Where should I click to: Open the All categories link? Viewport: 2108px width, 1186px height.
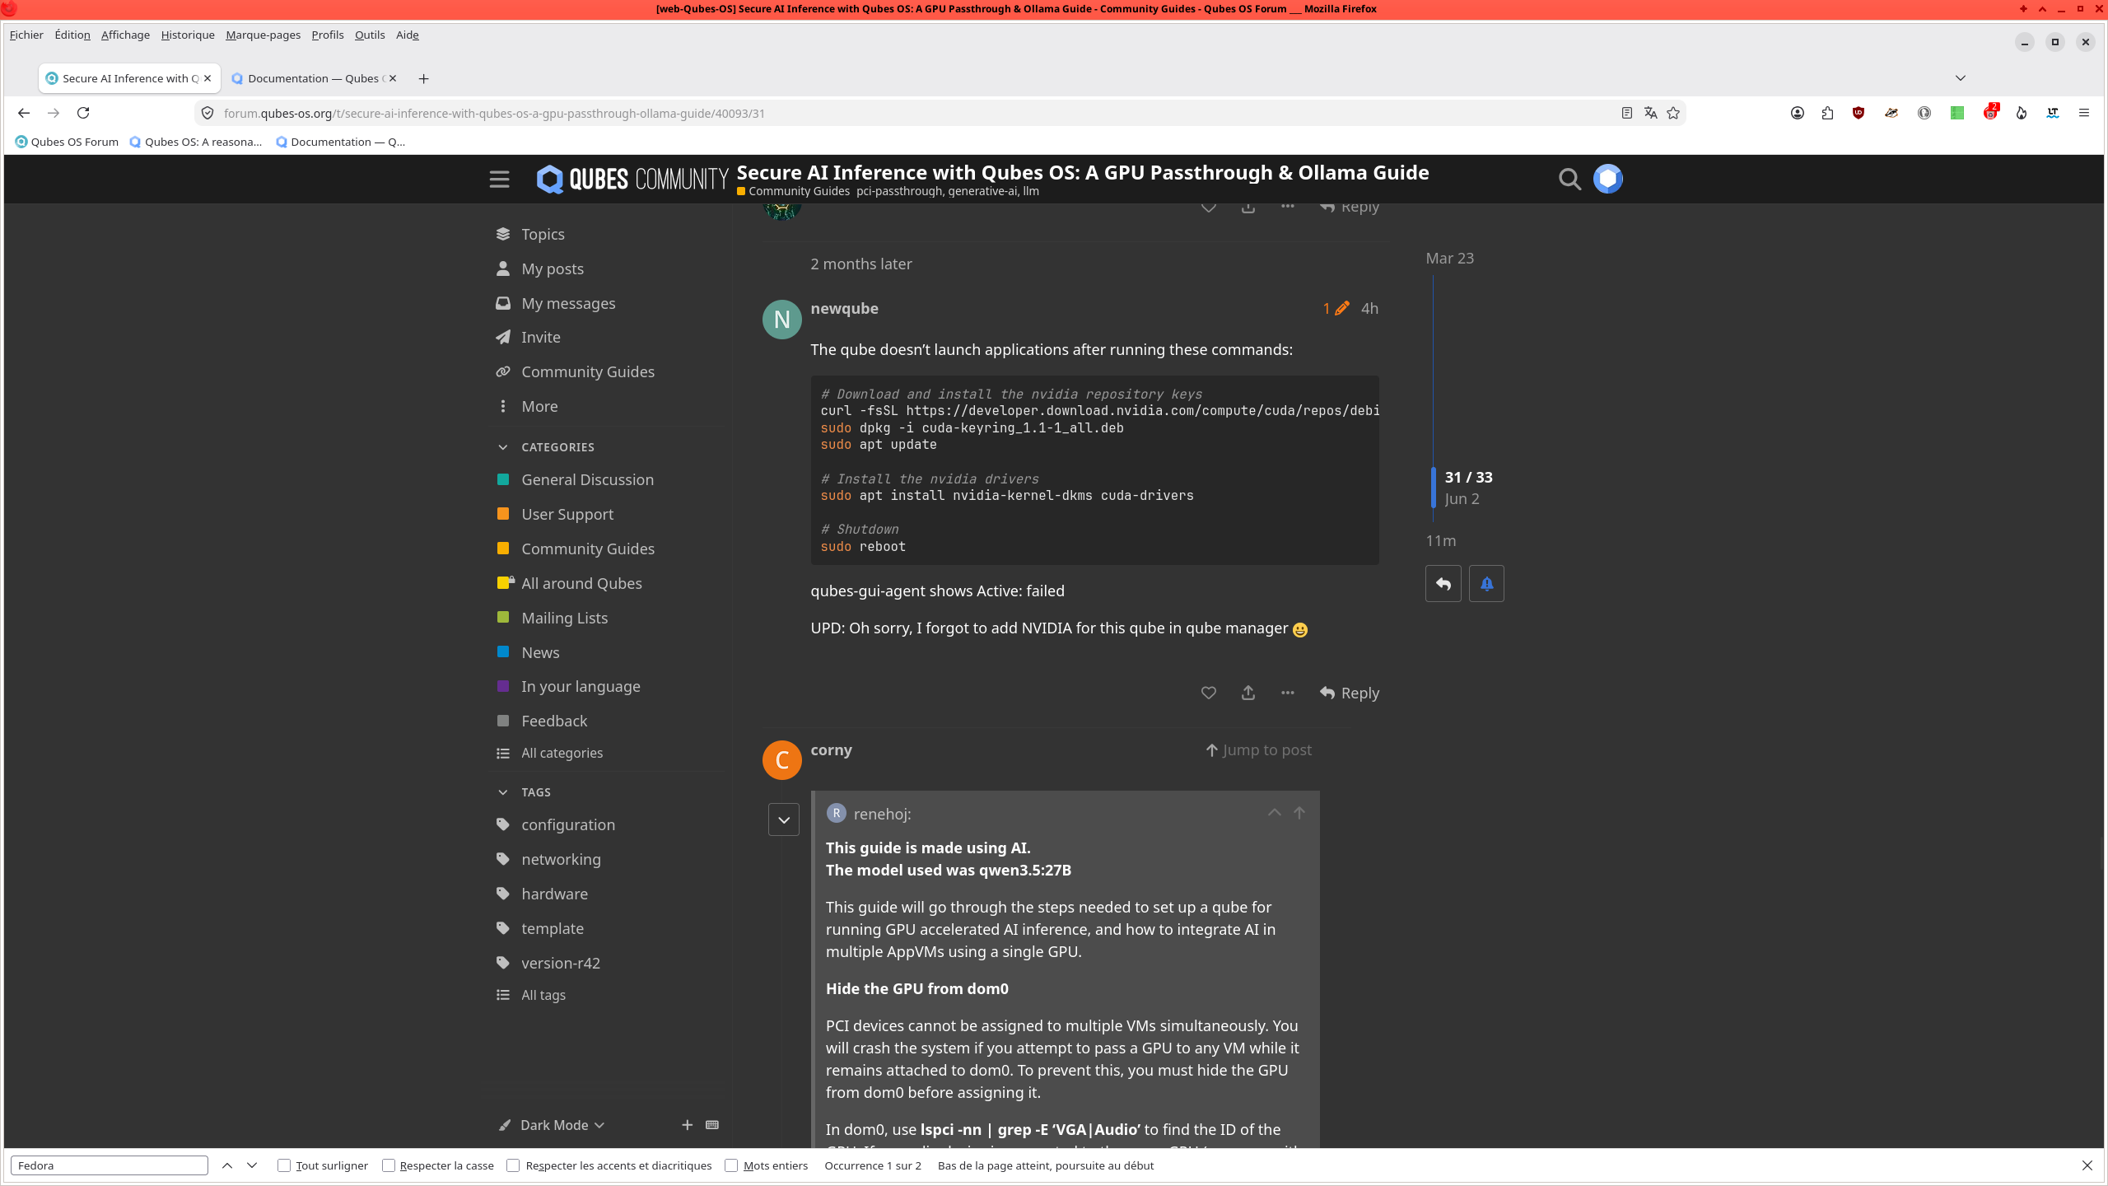point(562,753)
